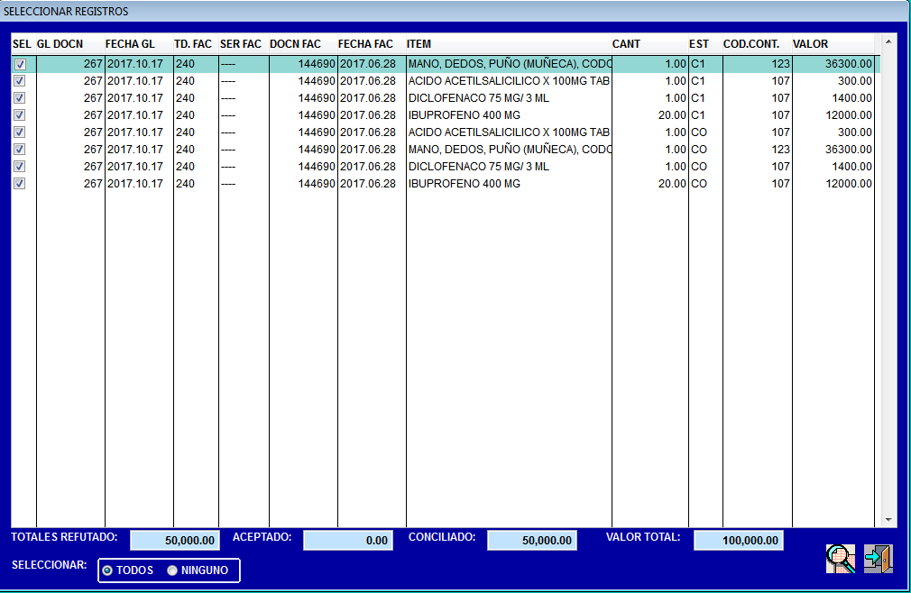Click value 36300.00 in the C1 row
911x593 pixels.
pyautogui.click(x=848, y=64)
